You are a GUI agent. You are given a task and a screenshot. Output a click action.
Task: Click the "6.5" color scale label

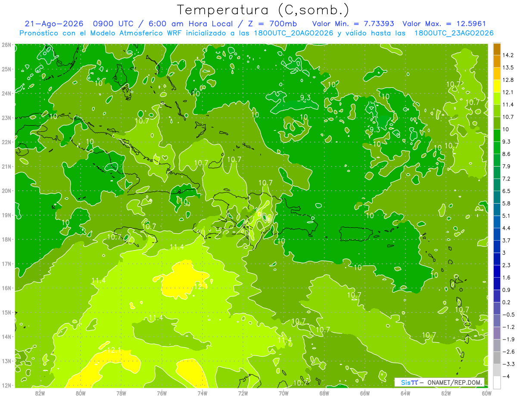coord(506,191)
